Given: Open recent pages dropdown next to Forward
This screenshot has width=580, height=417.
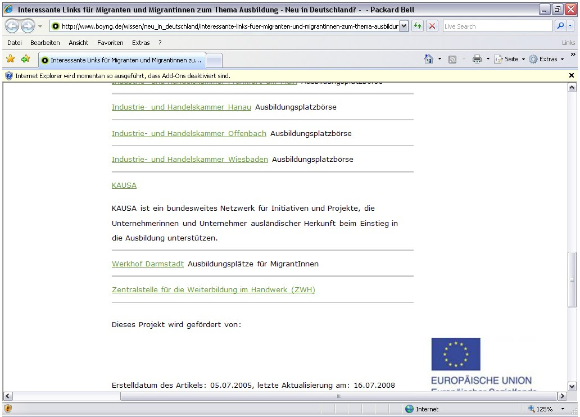Looking at the screenshot, I should [40, 26].
